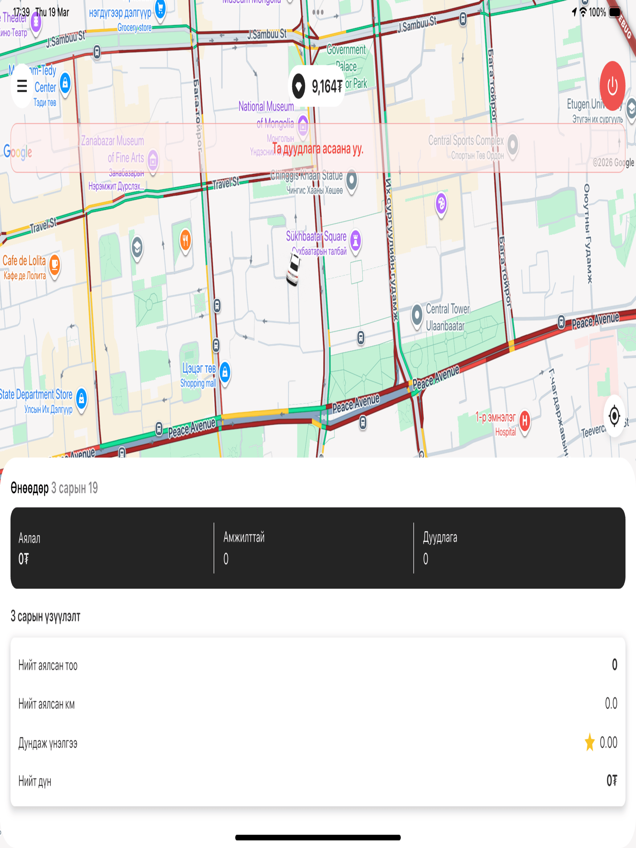Tap the Etugen University map pin
This screenshot has width=636, height=848.
631,110
